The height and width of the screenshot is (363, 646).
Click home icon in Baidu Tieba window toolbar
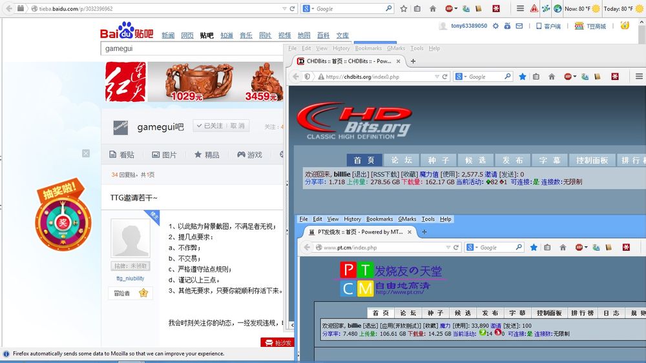coord(433,8)
